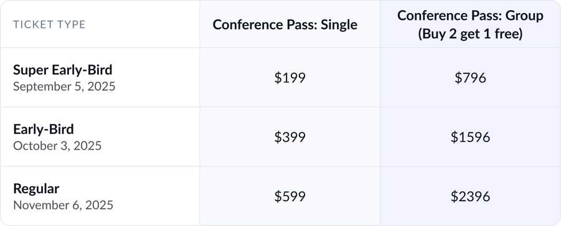The image size is (561, 226).
Task: Click the Buy 2 get 1 free text
Action: coord(470,34)
